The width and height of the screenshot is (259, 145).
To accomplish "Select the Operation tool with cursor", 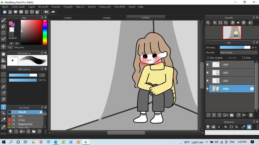I will click(x=4, y=113).
